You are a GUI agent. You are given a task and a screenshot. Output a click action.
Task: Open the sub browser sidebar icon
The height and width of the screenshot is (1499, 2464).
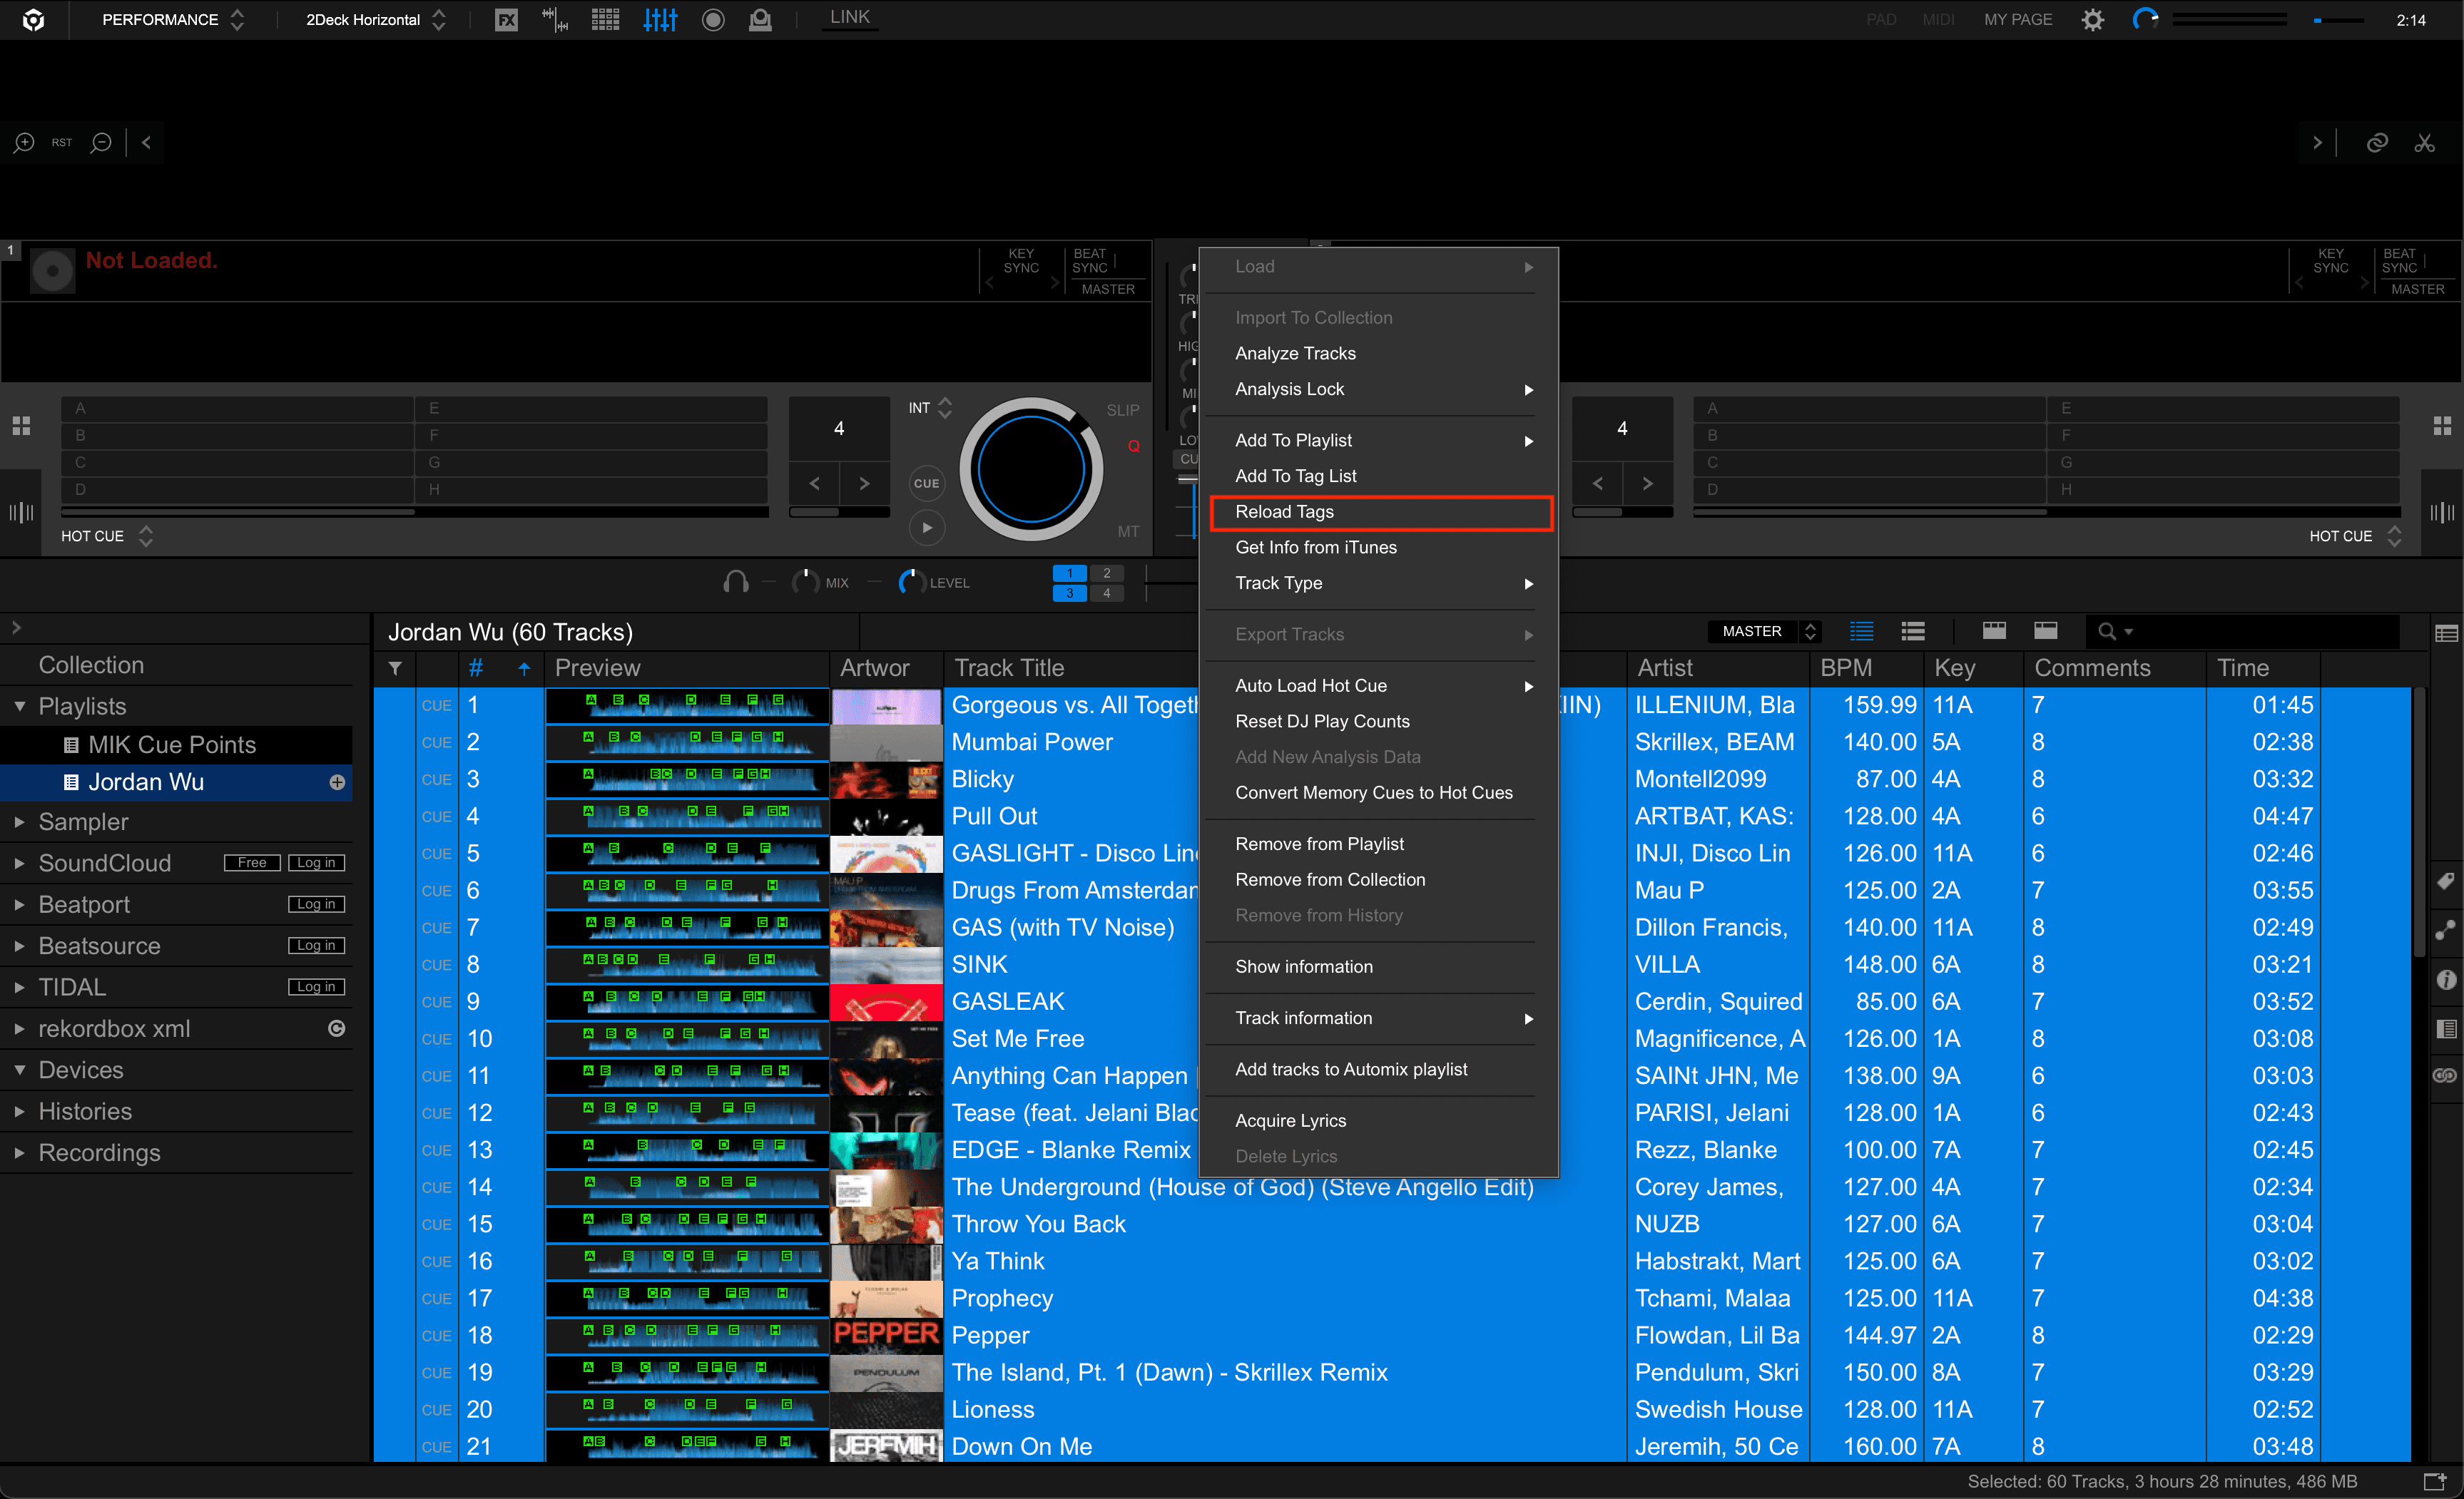click(x=2445, y=1029)
